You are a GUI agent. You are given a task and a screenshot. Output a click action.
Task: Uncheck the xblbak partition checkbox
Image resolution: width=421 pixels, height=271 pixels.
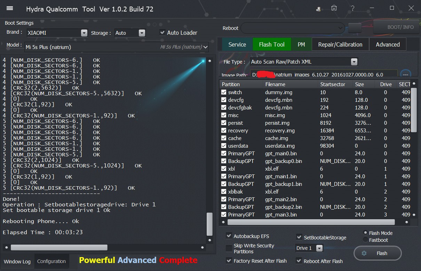pos(224,191)
